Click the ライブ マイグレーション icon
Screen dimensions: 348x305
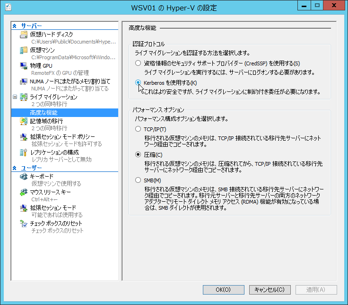tap(24, 97)
